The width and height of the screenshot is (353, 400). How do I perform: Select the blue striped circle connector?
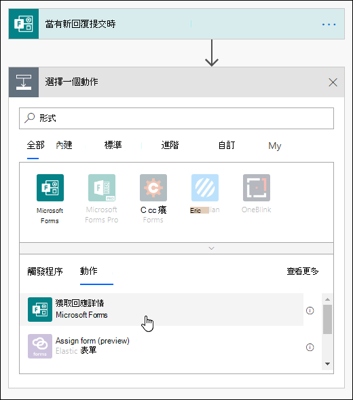click(x=205, y=188)
